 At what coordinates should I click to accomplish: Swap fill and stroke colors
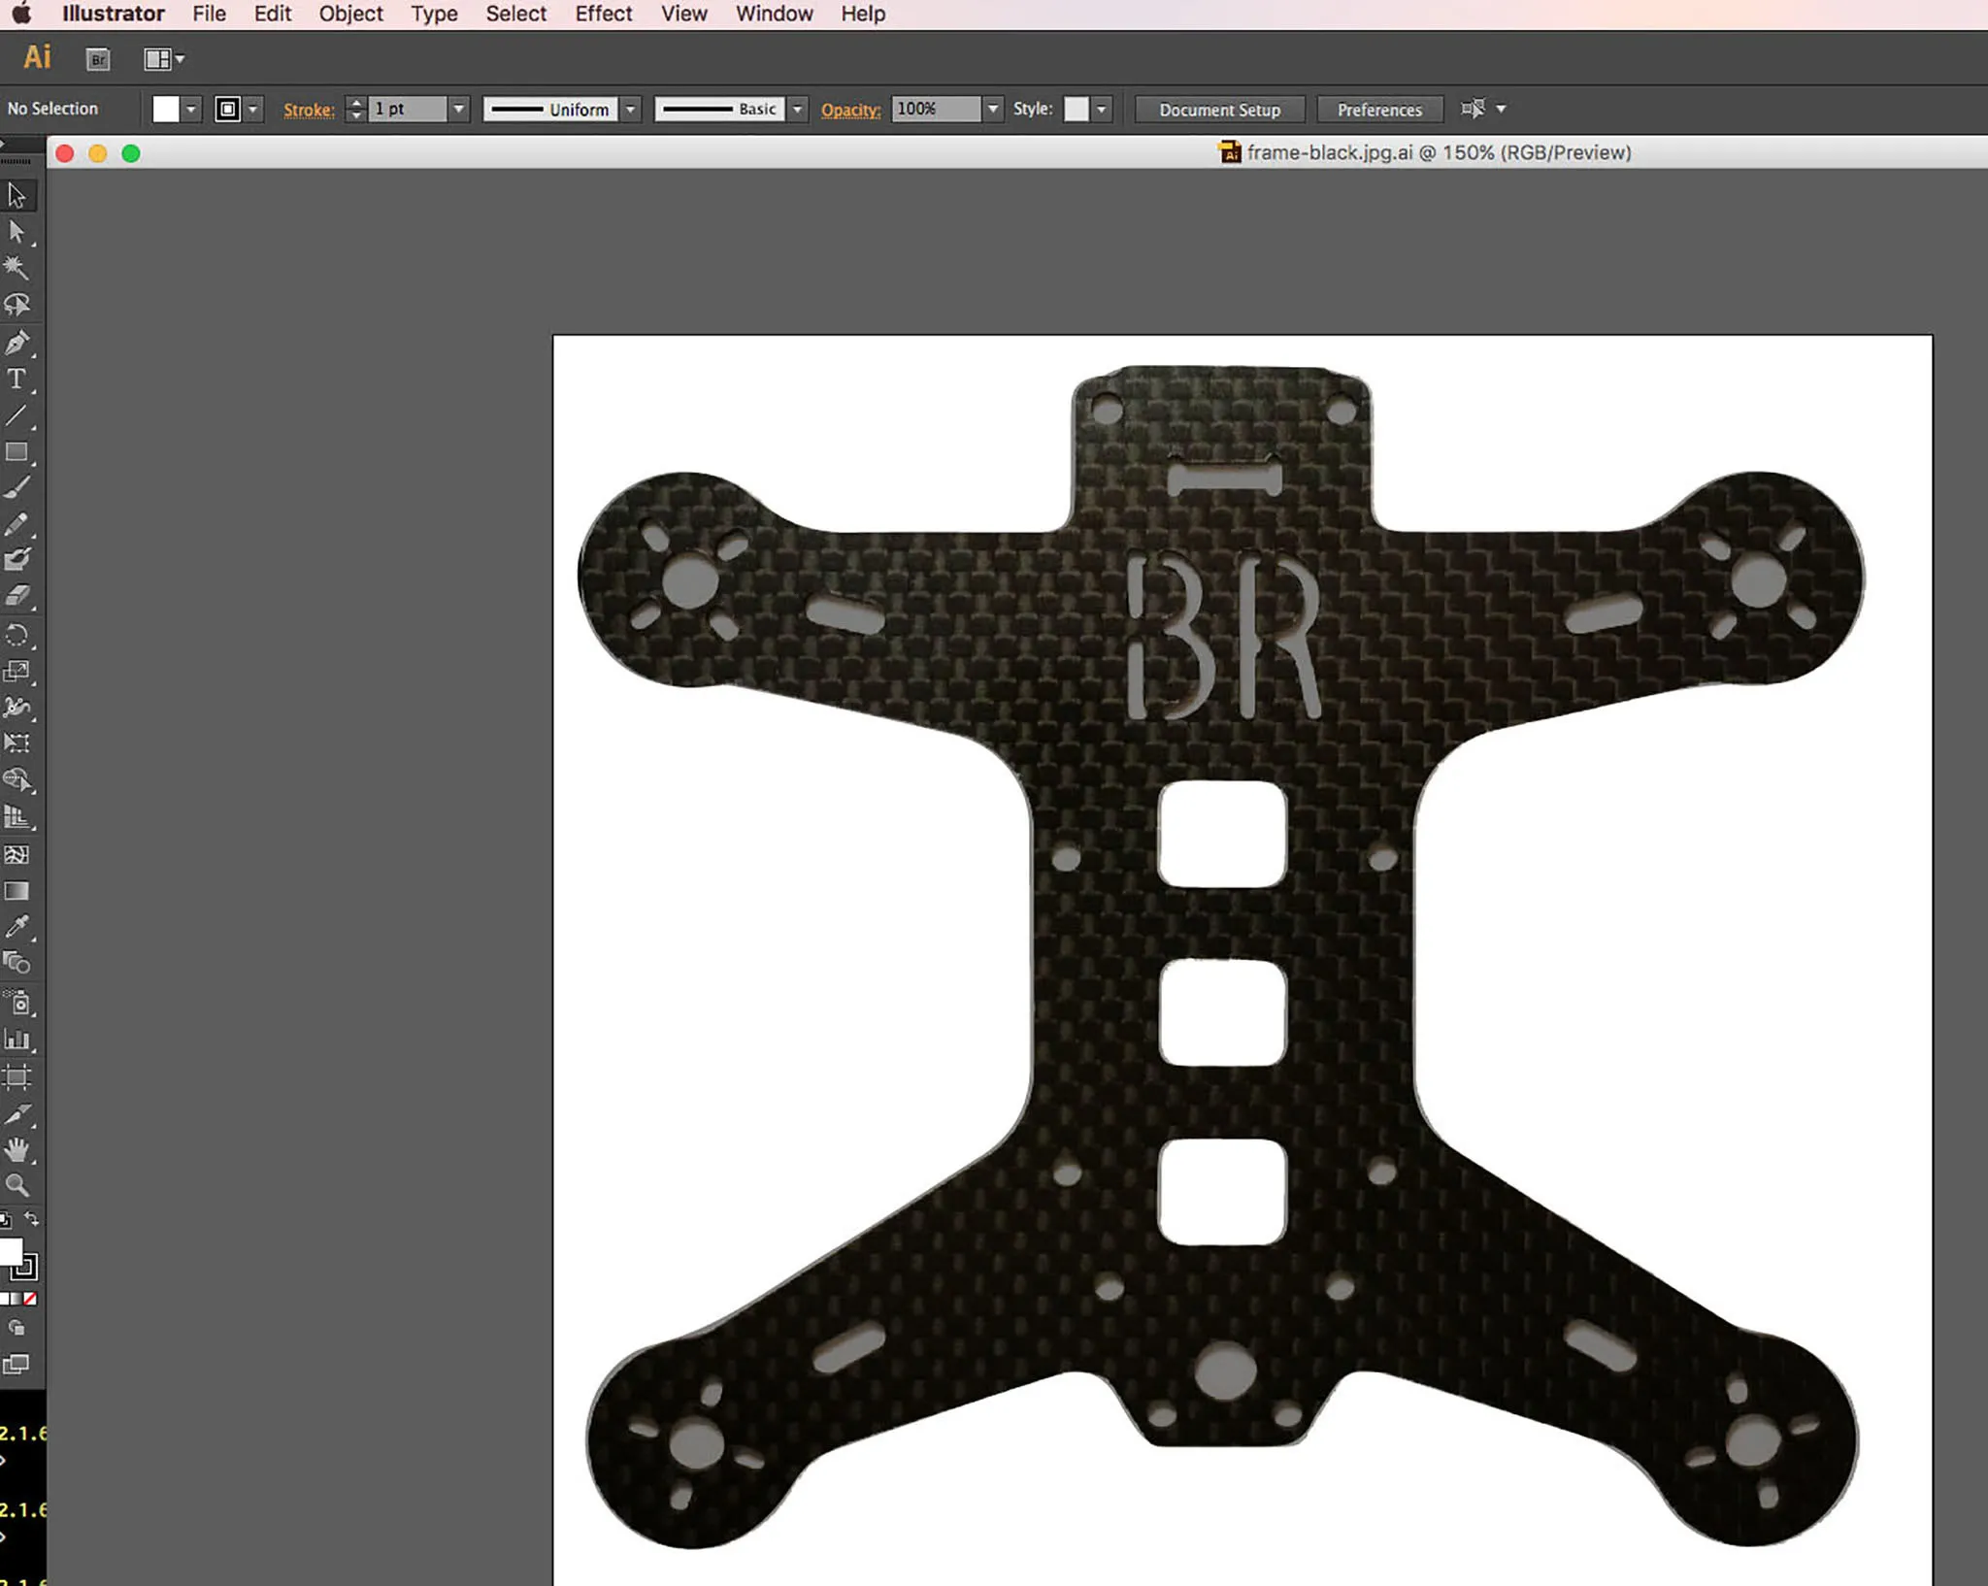pyautogui.click(x=32, y=1219)
